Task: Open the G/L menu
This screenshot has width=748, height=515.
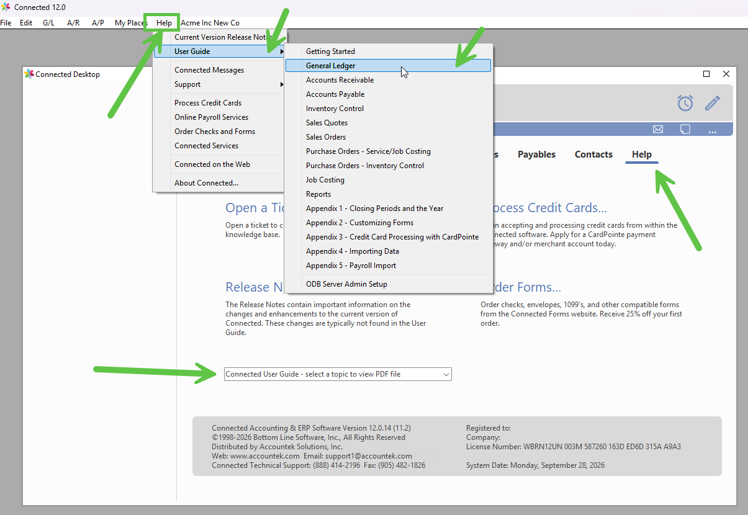Action: 48,23
